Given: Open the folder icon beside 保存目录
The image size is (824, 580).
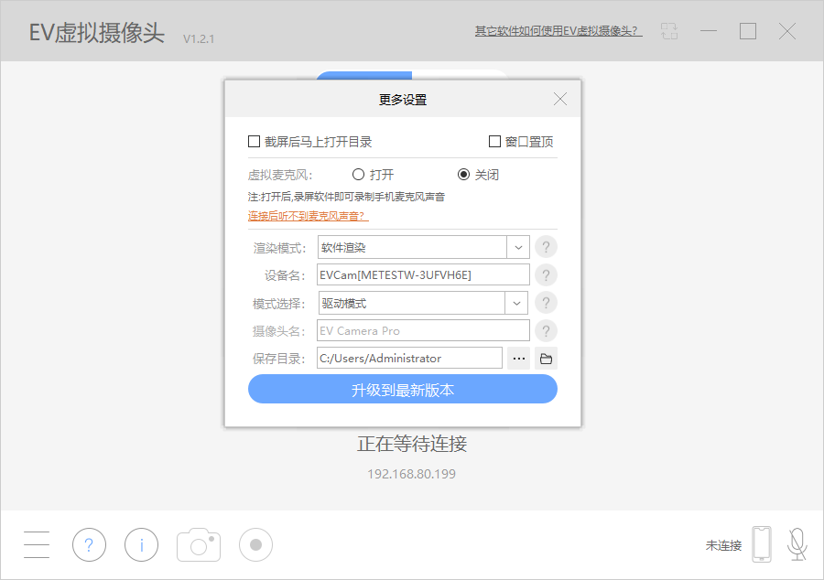Looking at the screenshot, I should point(545,358).
